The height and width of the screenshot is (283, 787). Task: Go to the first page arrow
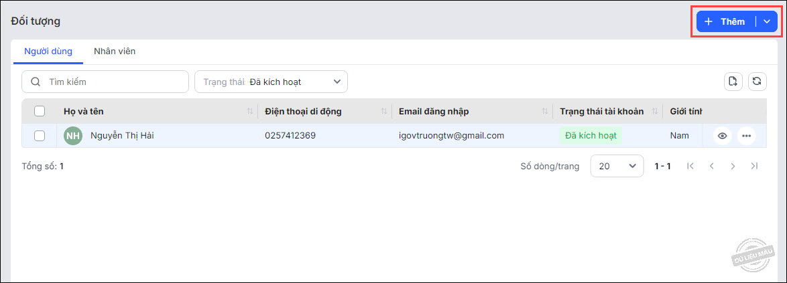pos(690,166)
